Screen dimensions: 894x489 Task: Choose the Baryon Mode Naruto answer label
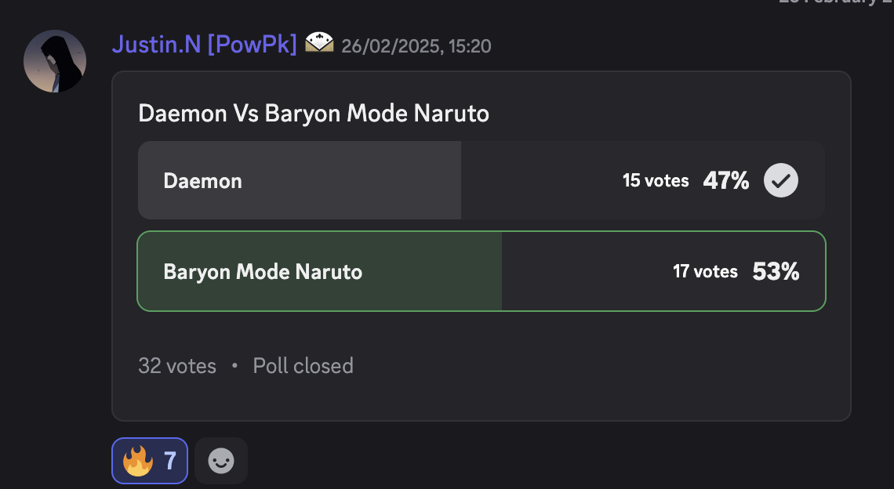point(263,271)
